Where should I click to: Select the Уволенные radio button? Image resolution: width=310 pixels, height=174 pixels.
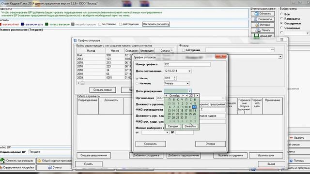[281, 28]
